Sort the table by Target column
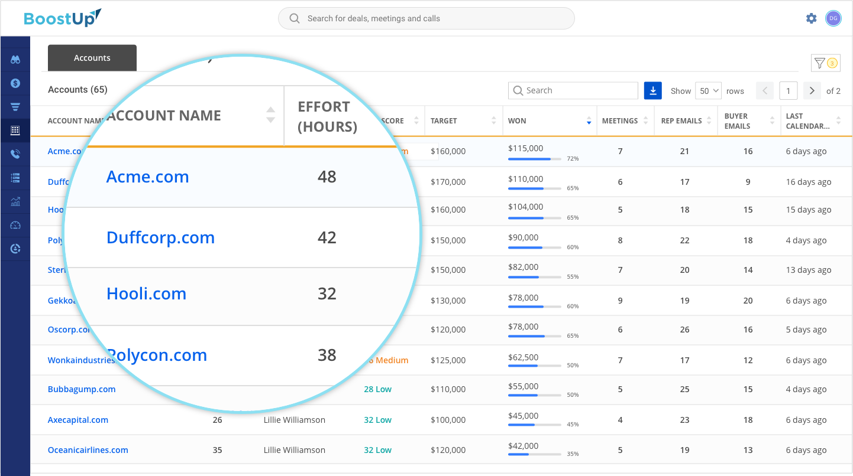 pyautogui.click(x=494, y=120)
